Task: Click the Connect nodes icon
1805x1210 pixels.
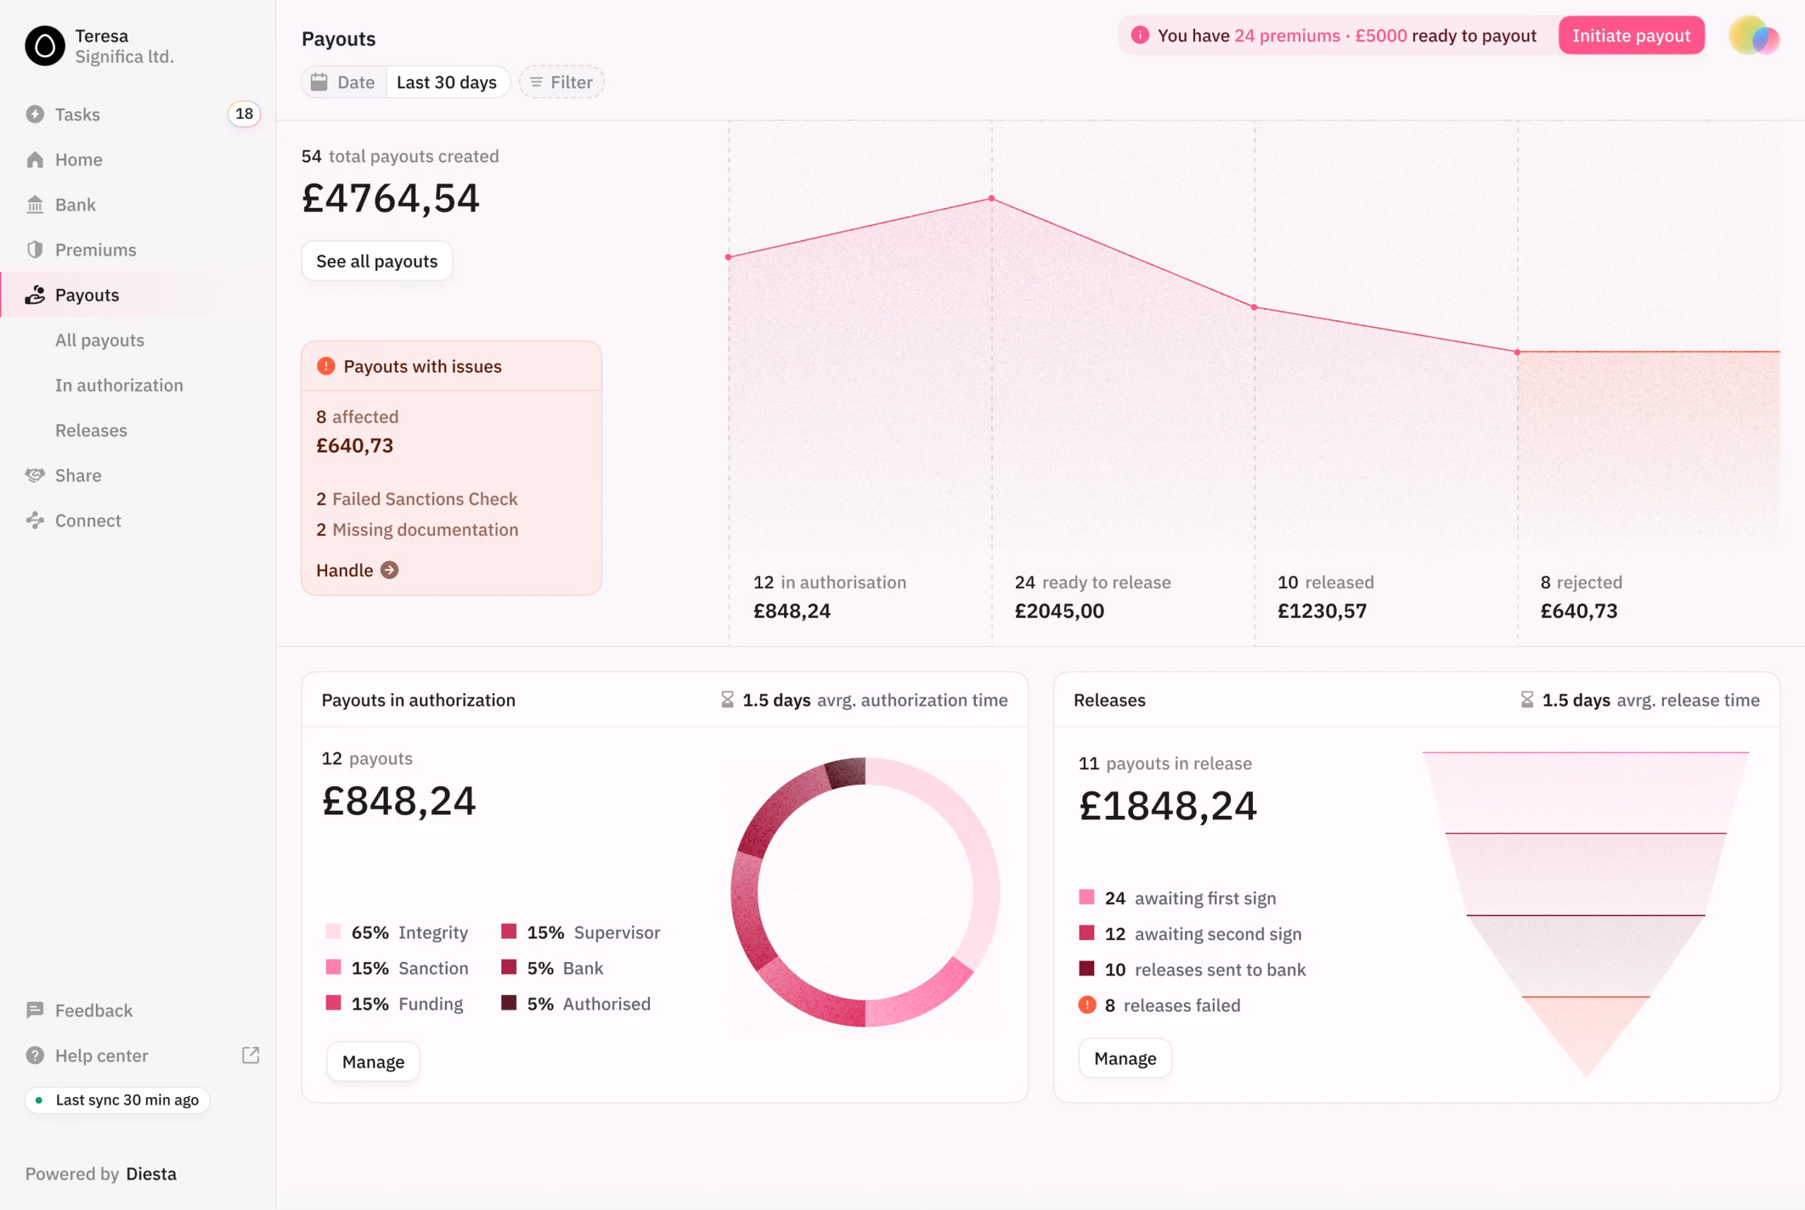Action: pyautogui.click(x=35, y=521)
